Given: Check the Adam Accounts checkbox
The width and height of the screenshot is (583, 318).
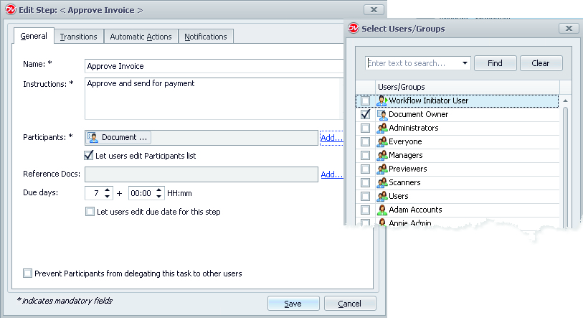Looking at the screenshot, I should point(366,210).
